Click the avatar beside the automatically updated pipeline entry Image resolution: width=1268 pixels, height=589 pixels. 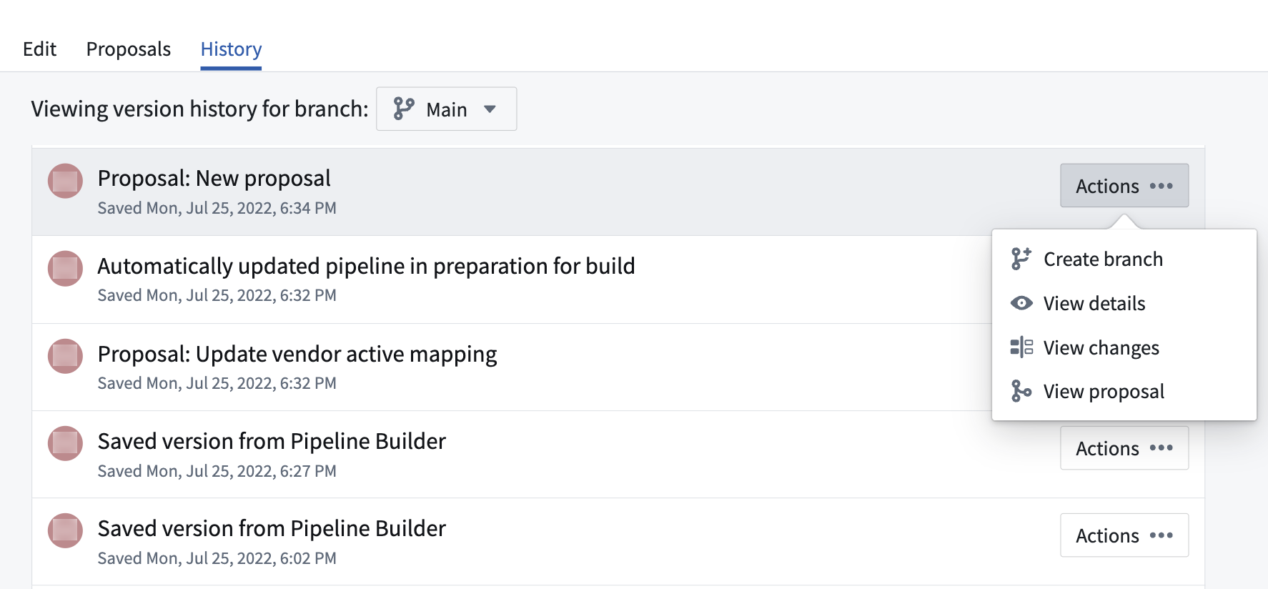point(64,269)
